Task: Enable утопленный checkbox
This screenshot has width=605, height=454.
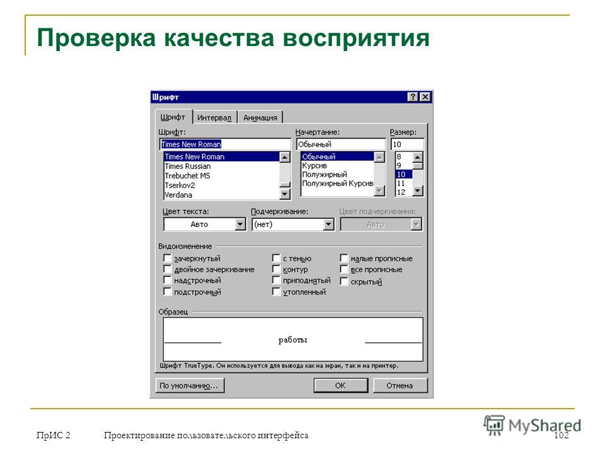Action: click(x=276, y=291)
